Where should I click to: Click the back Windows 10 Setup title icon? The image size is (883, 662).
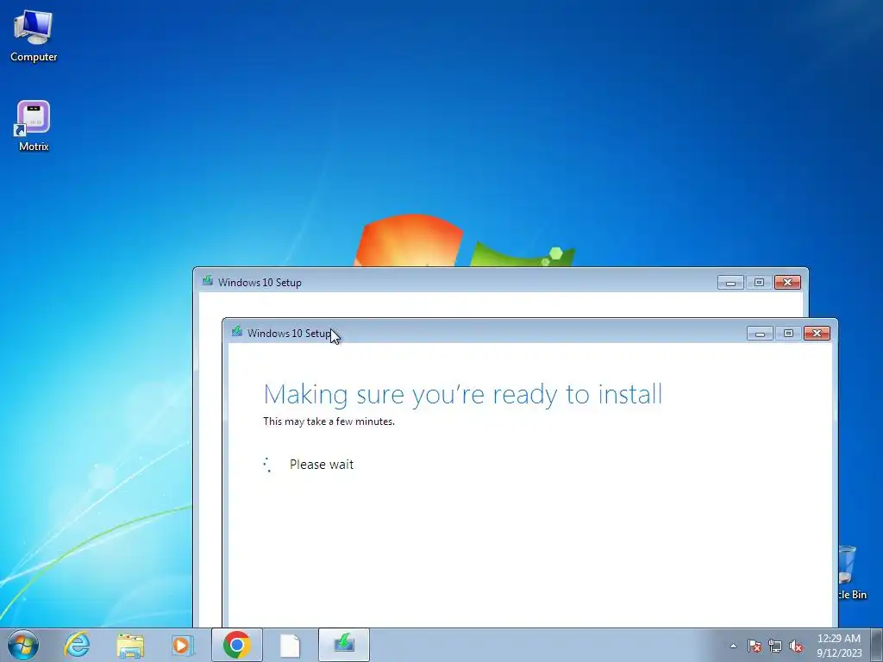tap(208, 280)
